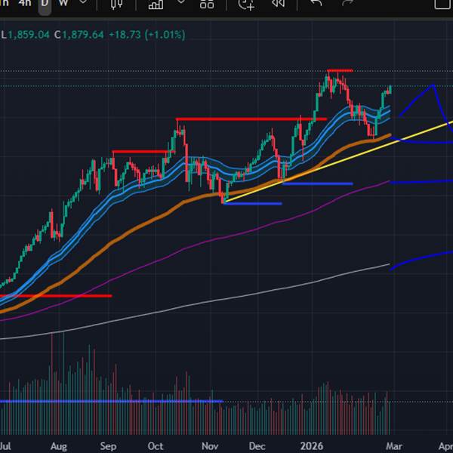The image size is (453, 453).
Task: Expand the favorite indicators dropdown arrow
Action: tap(181, 2)
